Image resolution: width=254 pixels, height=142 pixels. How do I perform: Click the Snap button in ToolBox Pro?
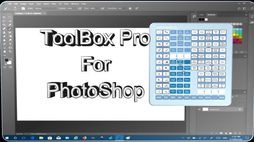(x=180, y=86)
